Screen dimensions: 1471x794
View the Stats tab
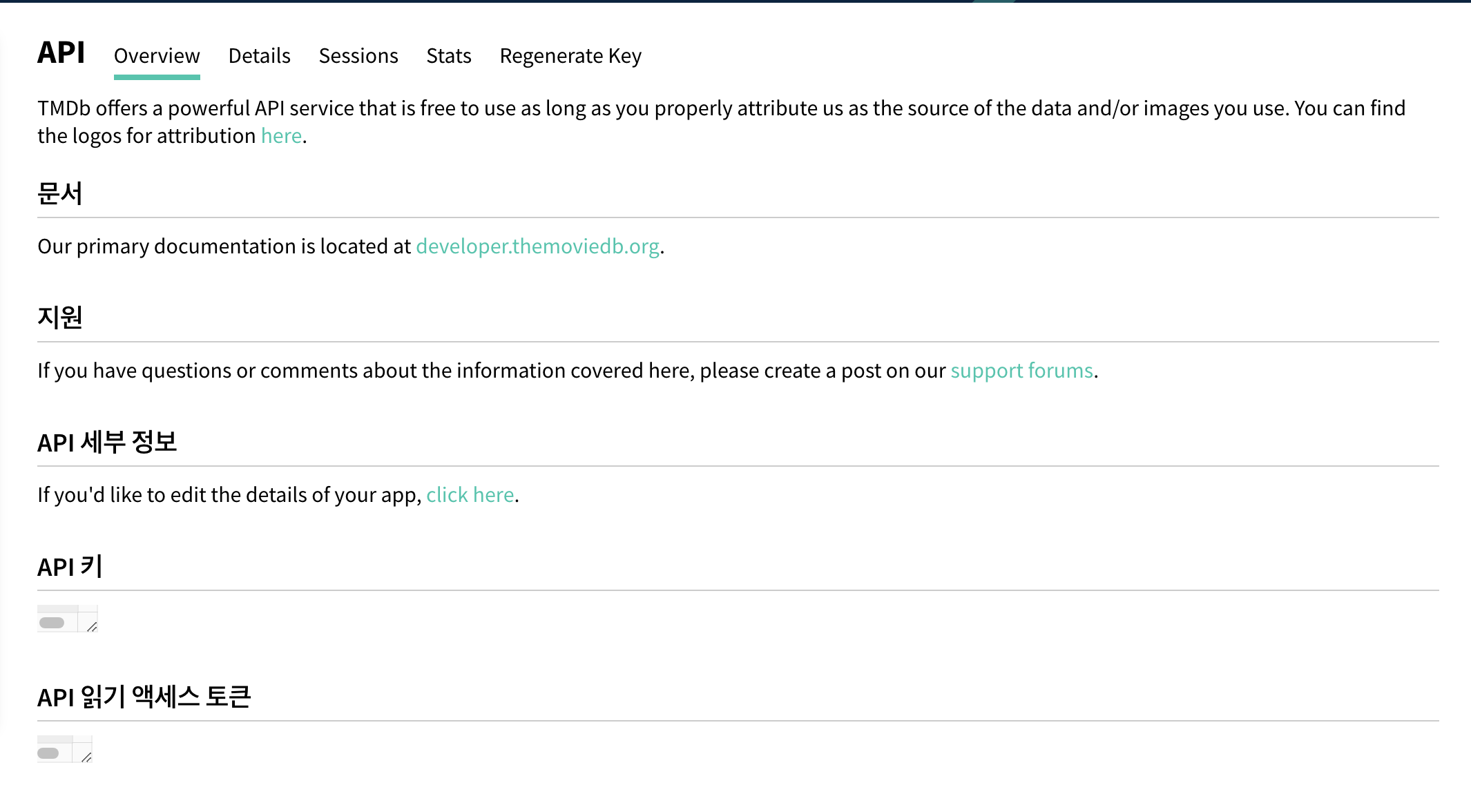(x=449, y=56)
